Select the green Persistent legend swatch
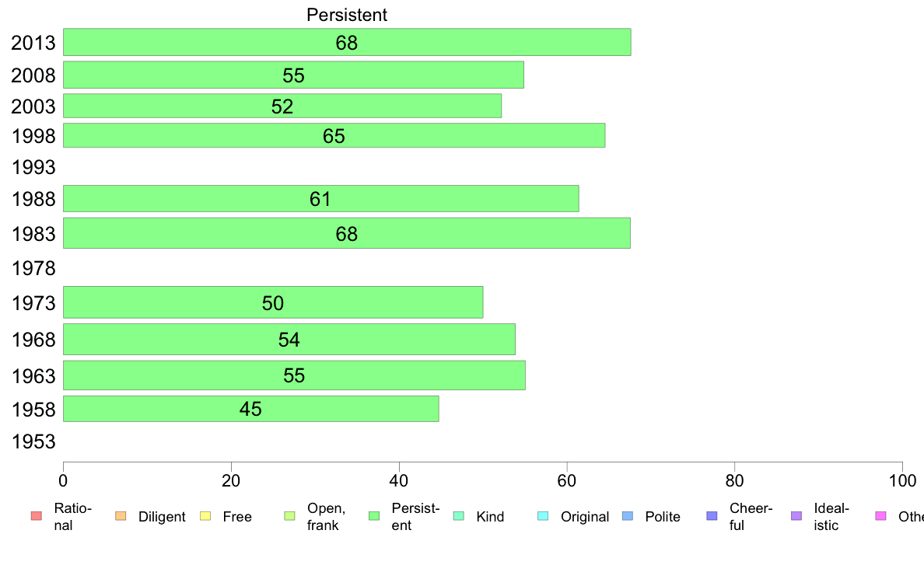Image resolution: width=924 pixels, height=572 pixels. [373, 516]
